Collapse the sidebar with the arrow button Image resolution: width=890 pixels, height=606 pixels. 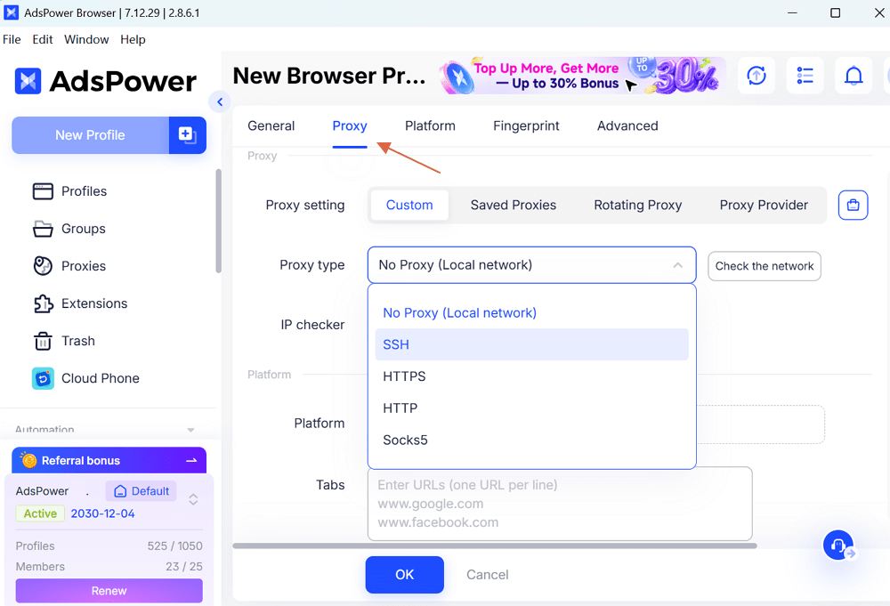[220, 102]
